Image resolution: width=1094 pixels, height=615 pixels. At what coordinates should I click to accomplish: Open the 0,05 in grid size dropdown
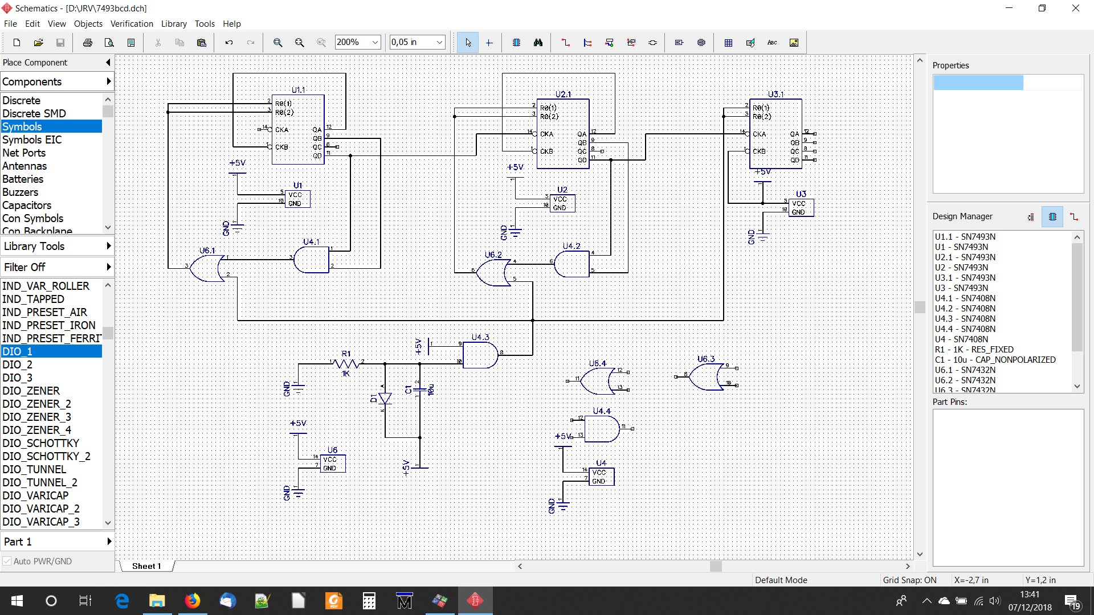(x=439, y=42)
